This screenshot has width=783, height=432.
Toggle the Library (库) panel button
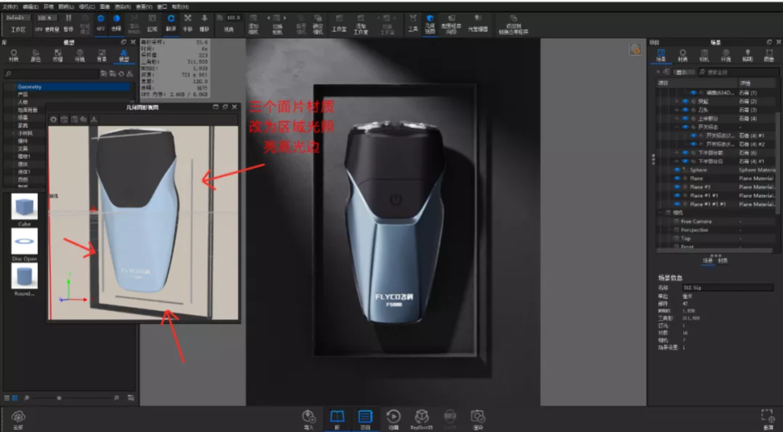tap(337, 419)
